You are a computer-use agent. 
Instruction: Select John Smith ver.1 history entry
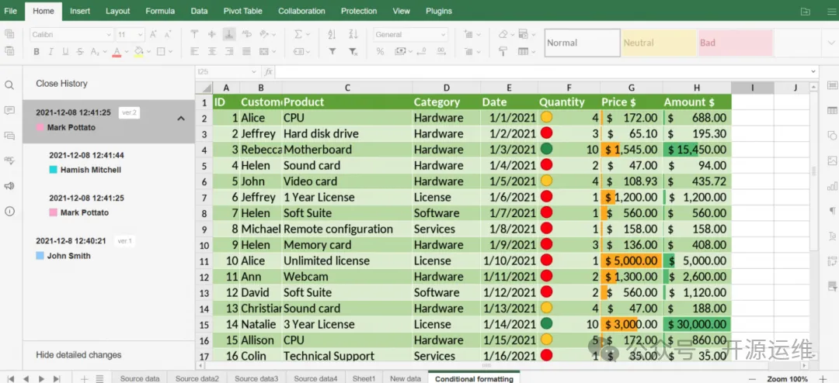68,256
